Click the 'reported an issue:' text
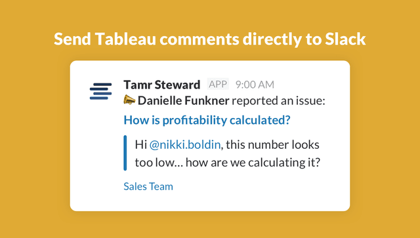420x238 pixels. pos(278,101)
